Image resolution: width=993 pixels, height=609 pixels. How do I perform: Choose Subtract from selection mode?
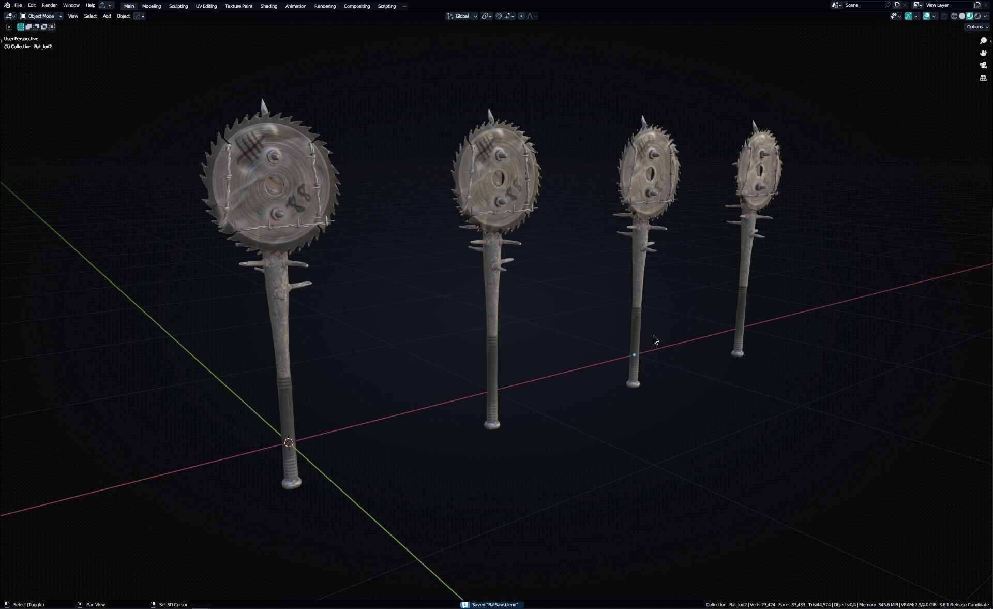click(x=36, y=27)
